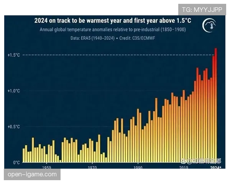The width and height of the screenshot is (230, 184).
Task: Click the +0.5°C y-axis label
Action: [x=13, y=127]
